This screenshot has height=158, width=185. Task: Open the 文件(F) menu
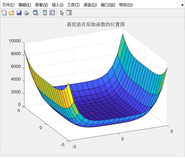pyautogui.click(x=8, y=5)
